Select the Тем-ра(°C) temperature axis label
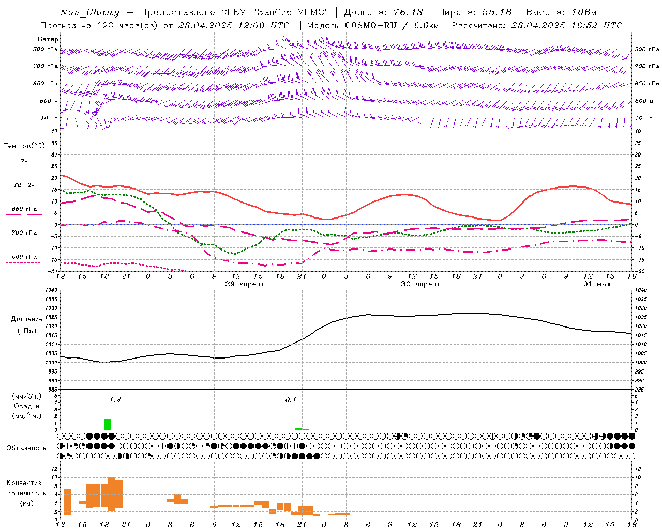The width and height of the screenshot is (662, 529). pyautogui.click(x=24, y=146)
